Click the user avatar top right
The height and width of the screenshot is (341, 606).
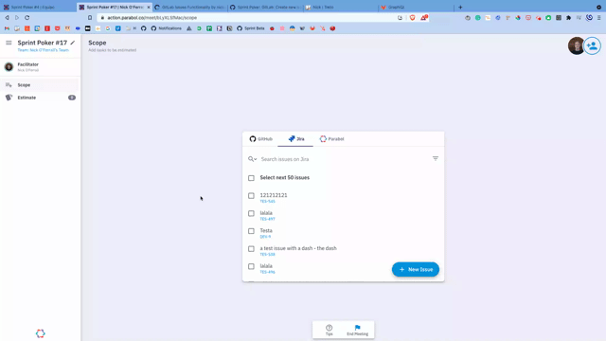[576, 46]
